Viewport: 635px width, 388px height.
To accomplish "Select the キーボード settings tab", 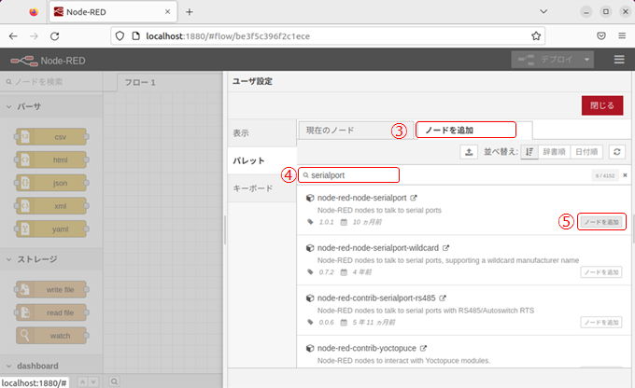I will coord(252,187).
